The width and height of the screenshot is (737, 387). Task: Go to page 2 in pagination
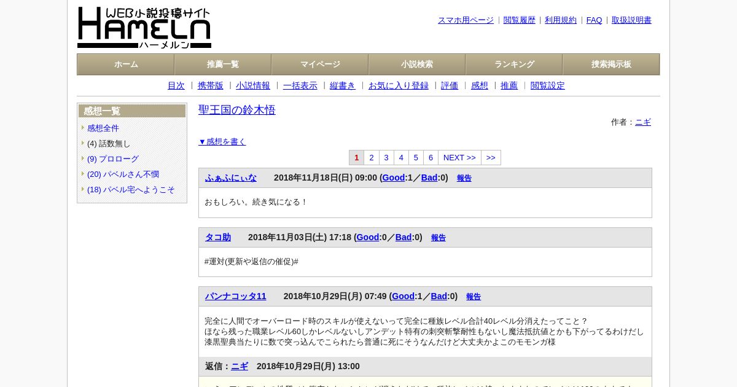coord(372,158)
